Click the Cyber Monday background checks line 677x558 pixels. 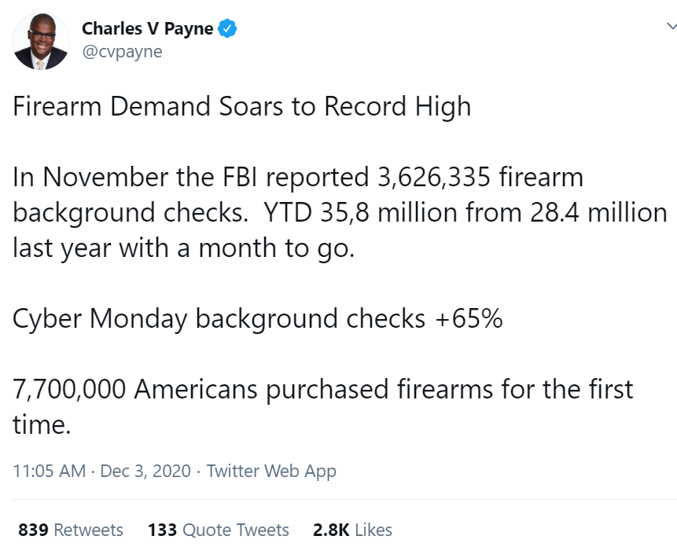tap(257, 319)
